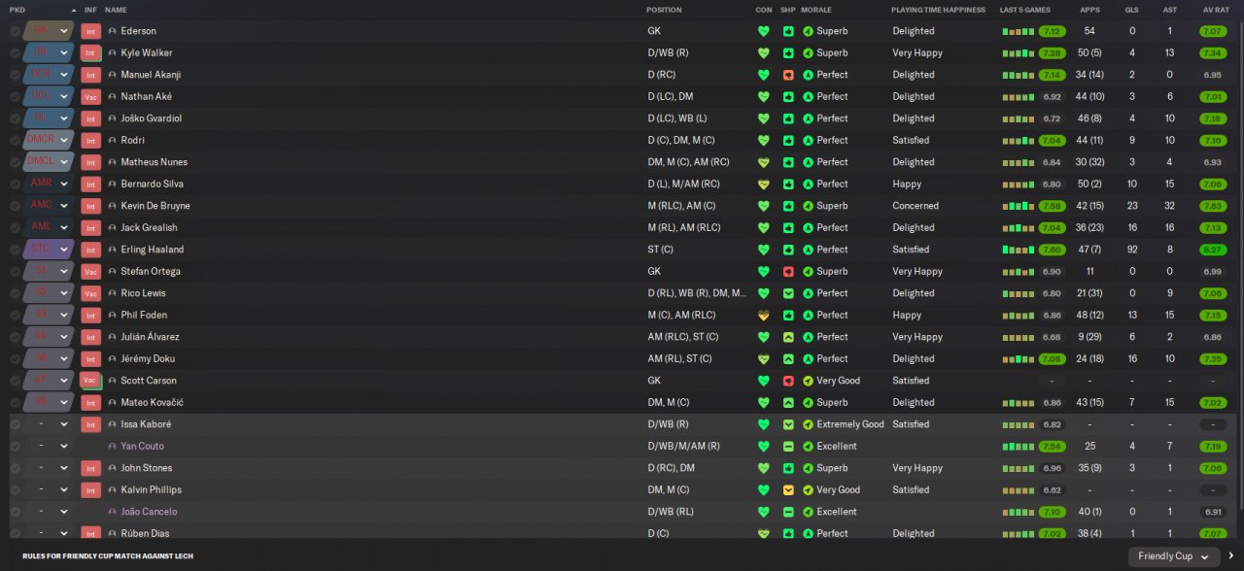Sort by Position column header
Screen dimensions: 1244x571
(664, 10)
